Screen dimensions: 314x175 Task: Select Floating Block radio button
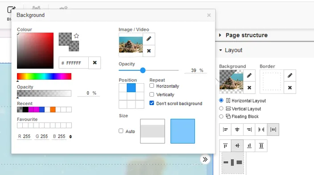pos(221,116)
